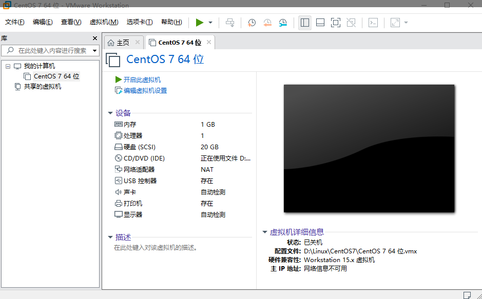Close the 主页 tab

(138, 42)
